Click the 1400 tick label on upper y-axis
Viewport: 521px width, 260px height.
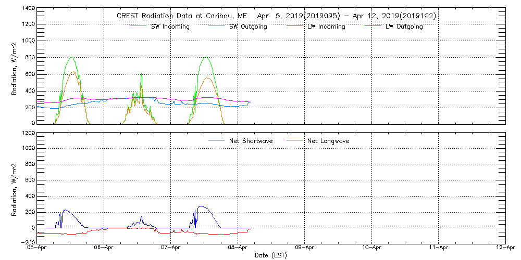[x=28, y=9]
